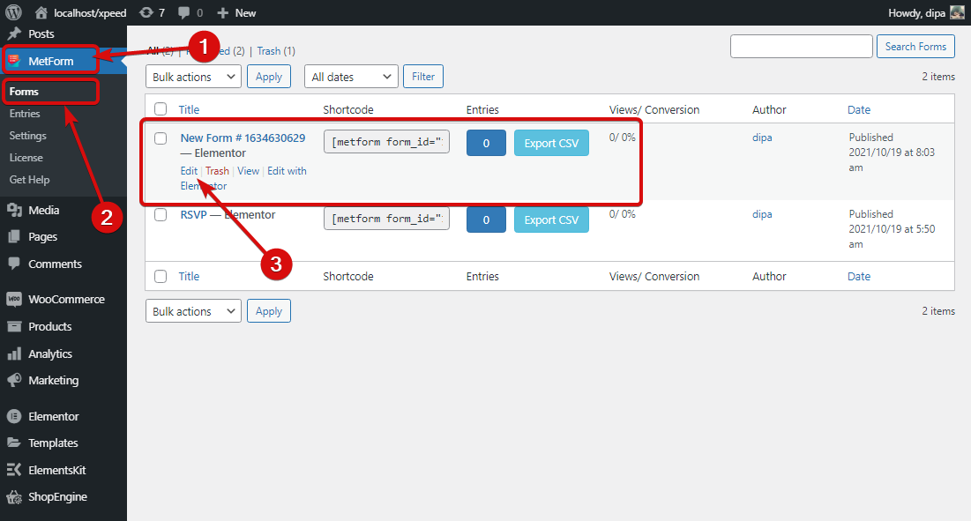Open the Get Help submenu item
The image size is (971, 521).
(x=29, y=180)
